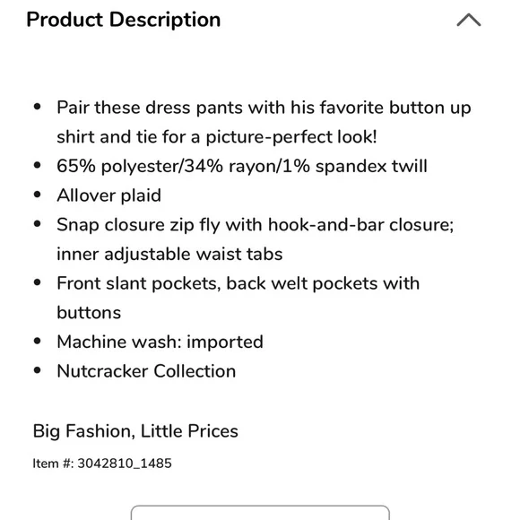Click the bullet dot beside Machine wash
This screenshot has width=520, height=520.
coord(38,342)
